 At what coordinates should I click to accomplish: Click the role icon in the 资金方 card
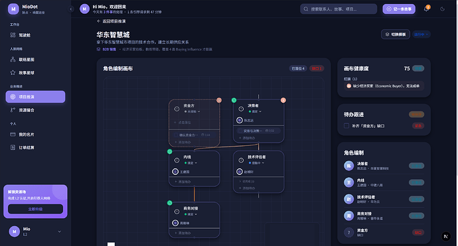177,109
